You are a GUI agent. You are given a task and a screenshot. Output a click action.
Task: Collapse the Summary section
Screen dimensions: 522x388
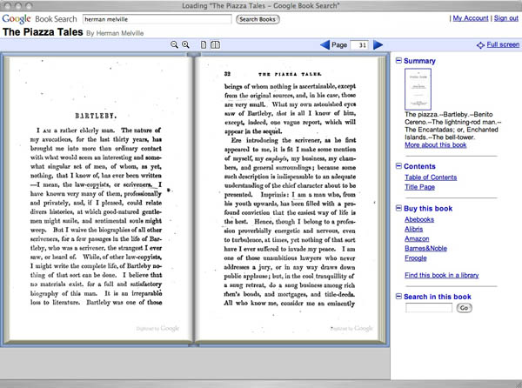click(x=398, y=60)
